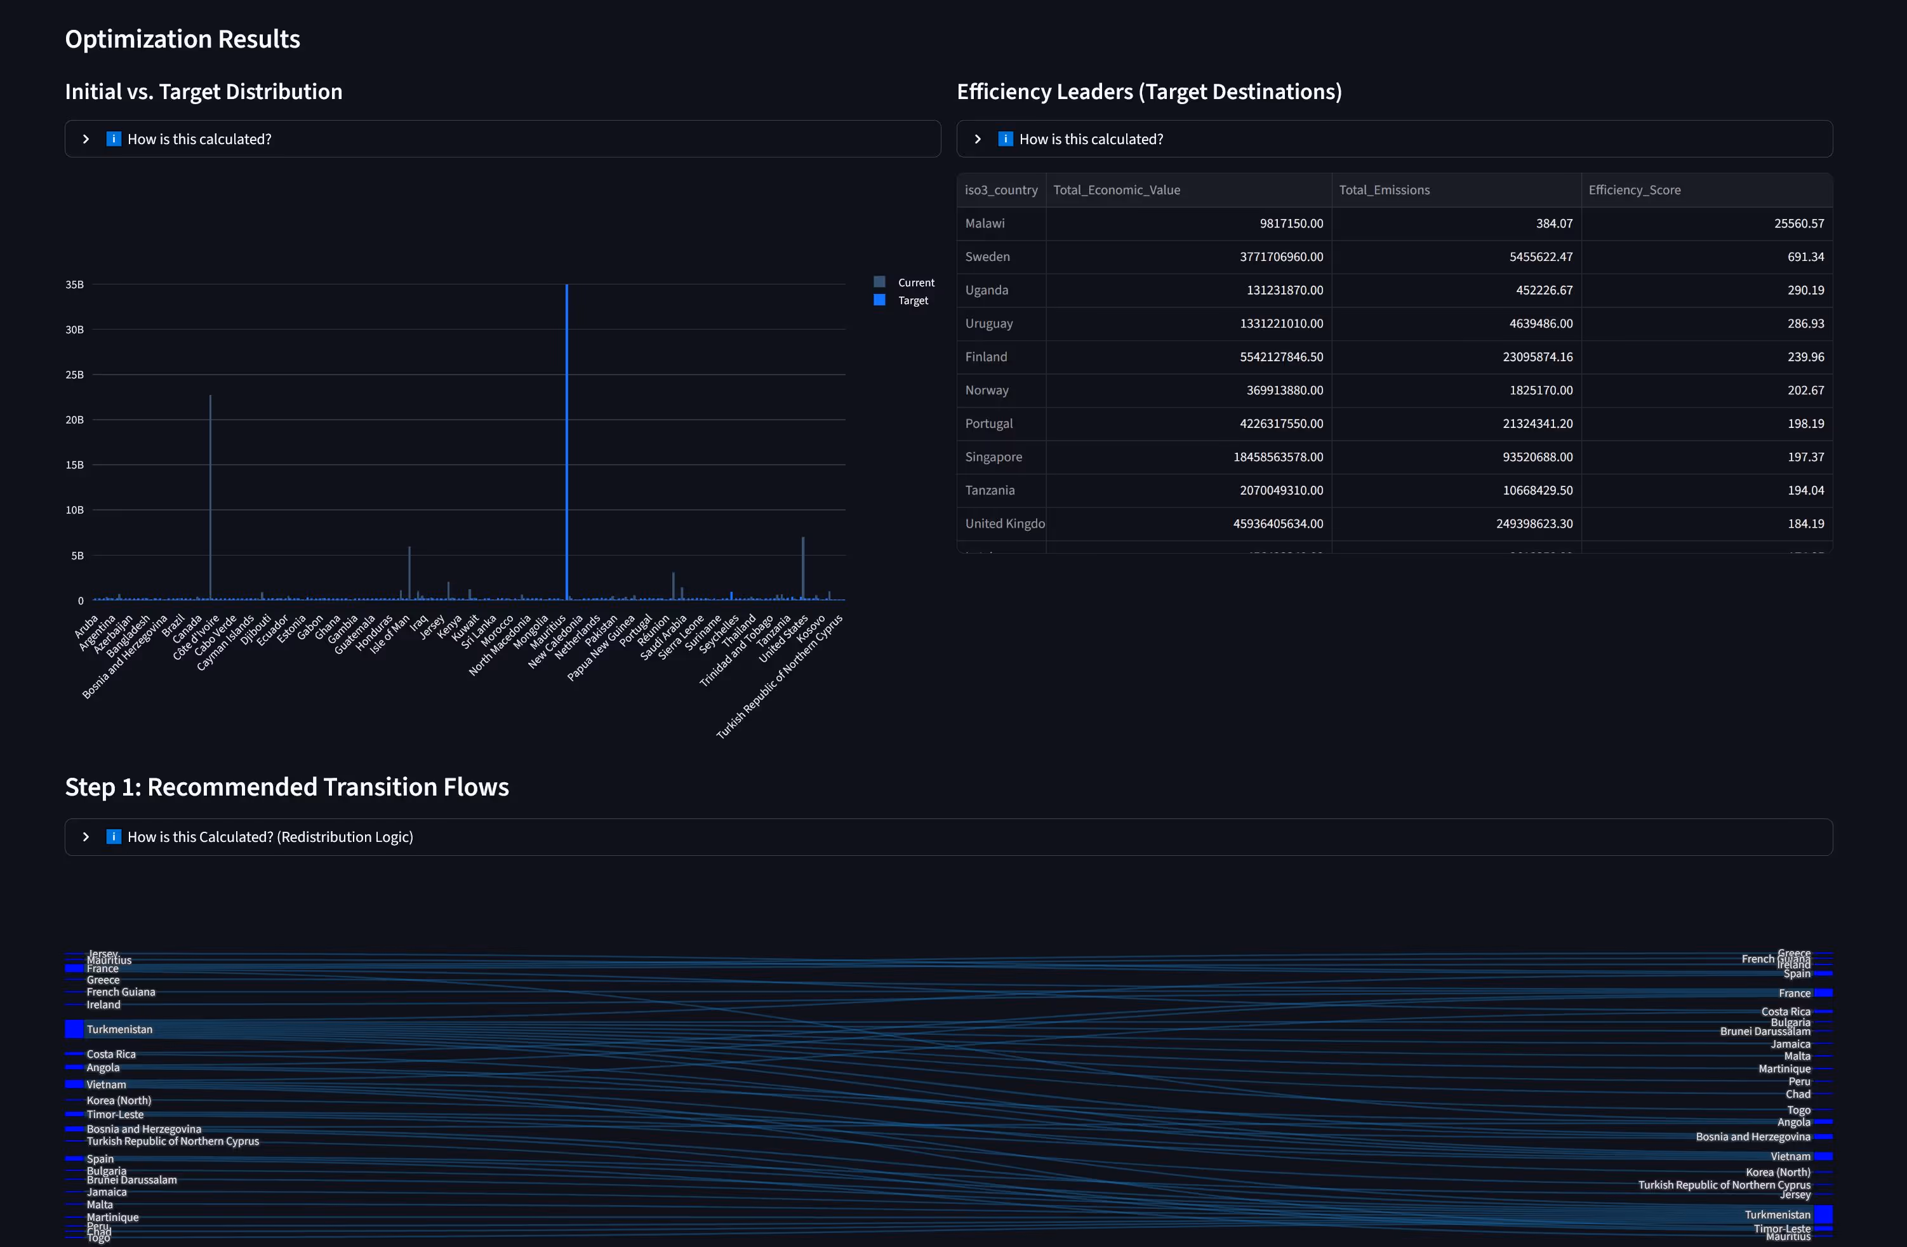Select Sweden's Total_Economic_Value cell
Image resolution: width=1907 pixels, height=1247 pixels.
pos(1280,257)
